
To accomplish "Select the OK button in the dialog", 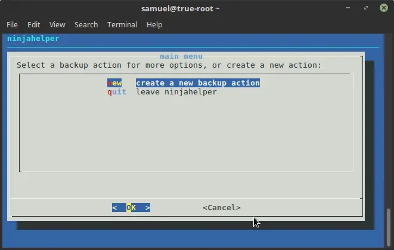I will 131,208.
